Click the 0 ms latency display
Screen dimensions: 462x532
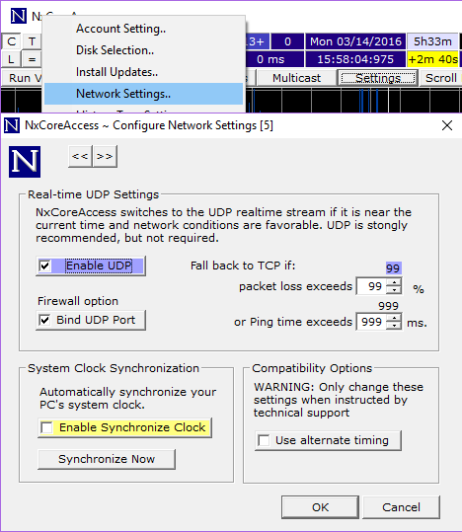[275, 59]
